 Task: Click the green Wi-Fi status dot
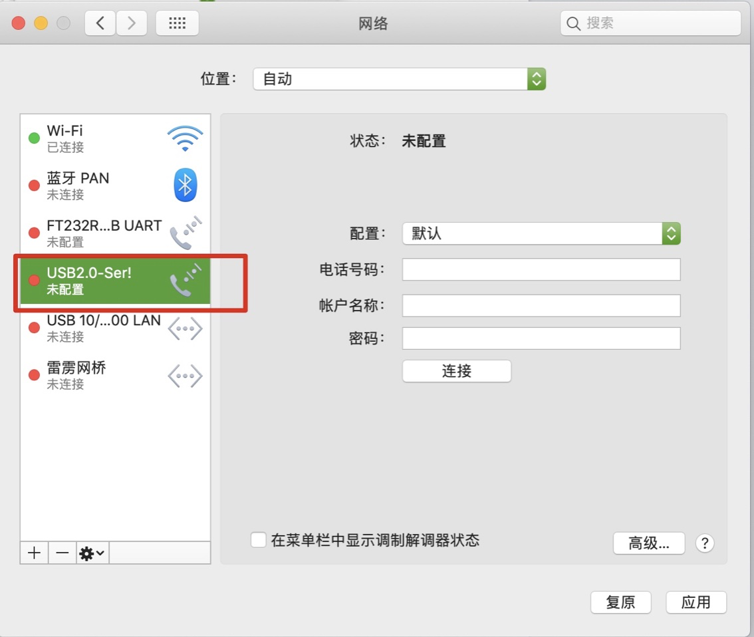tap(34, 138)
